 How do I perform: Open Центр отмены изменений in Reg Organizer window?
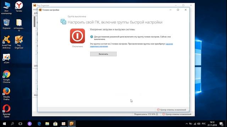(177, 114)
